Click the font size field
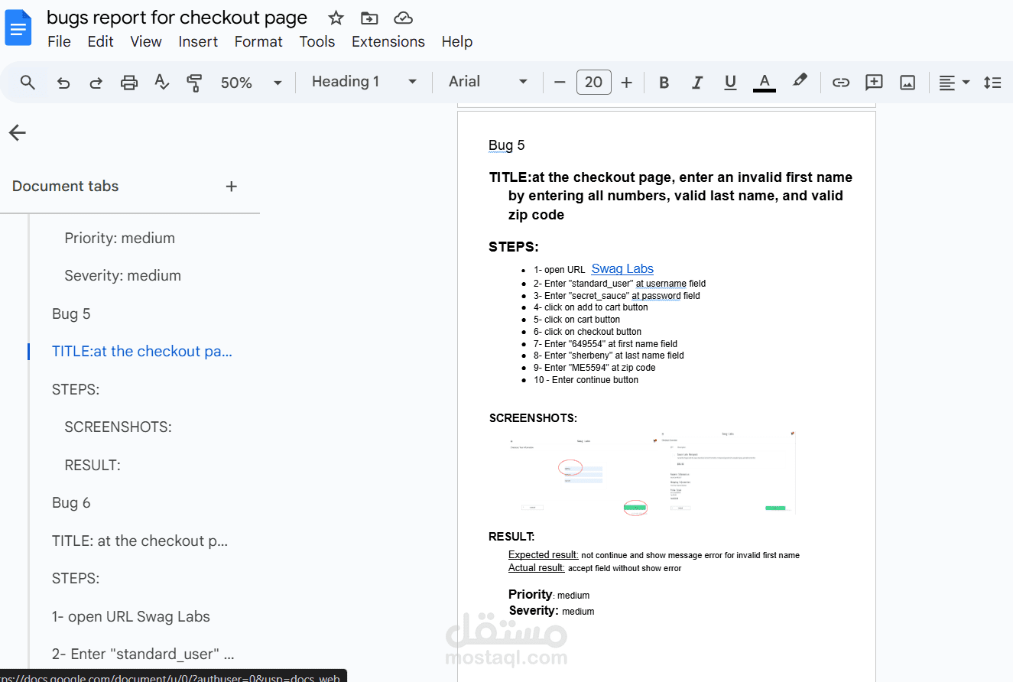1013x682 pixels. (x=593, y=82)
